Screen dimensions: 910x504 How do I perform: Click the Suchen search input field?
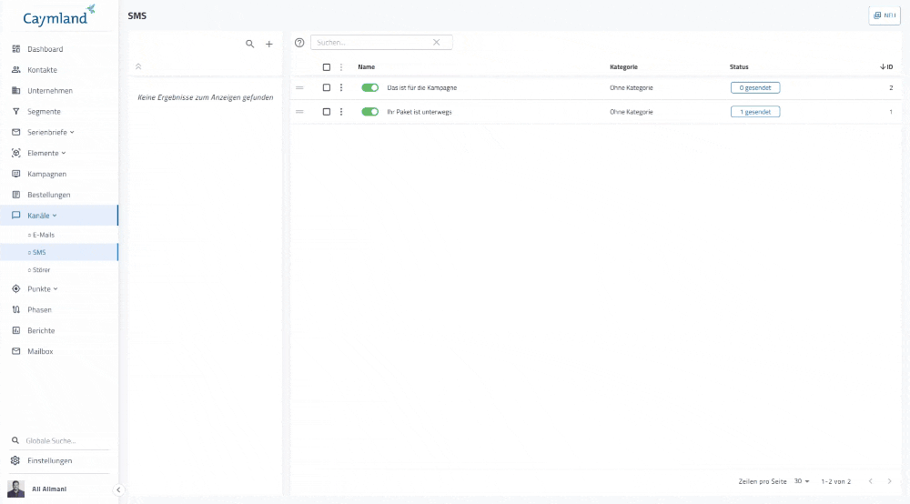[x=371, y=42]
